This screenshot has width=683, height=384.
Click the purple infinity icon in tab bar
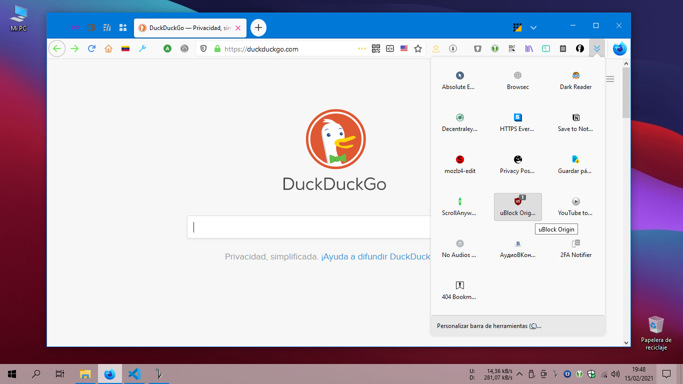(x=74, y=27)
